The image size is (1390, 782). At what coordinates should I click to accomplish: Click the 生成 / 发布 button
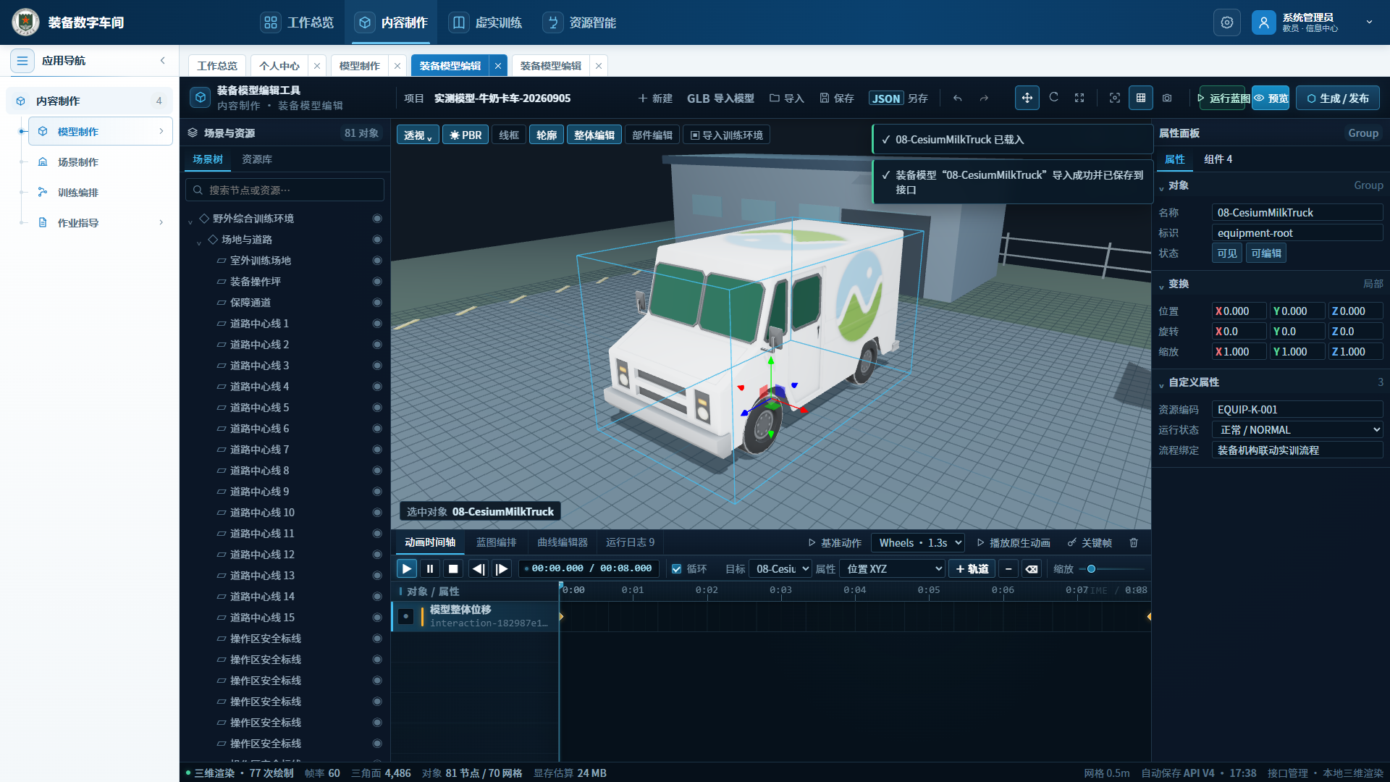tap(1337, 98)
